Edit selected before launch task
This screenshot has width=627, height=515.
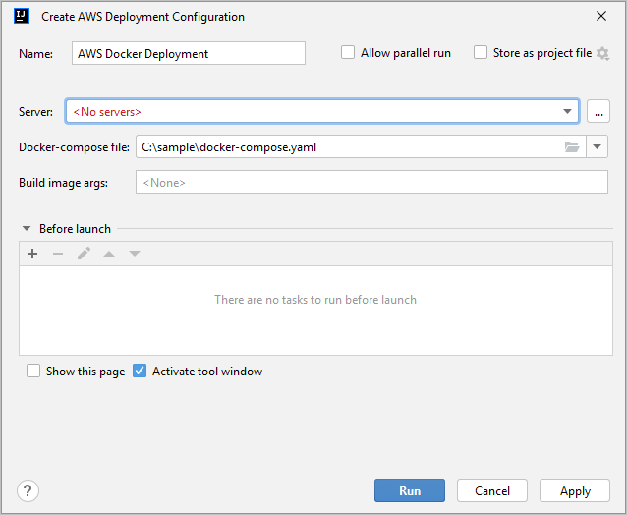(84, 254)
